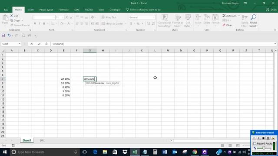Expand the AutoSum dropdown arrow

pos(239,16)
